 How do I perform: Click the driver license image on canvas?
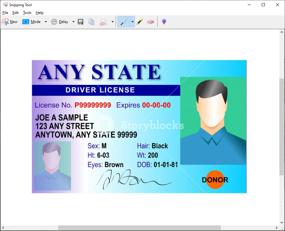click(139, 127)
